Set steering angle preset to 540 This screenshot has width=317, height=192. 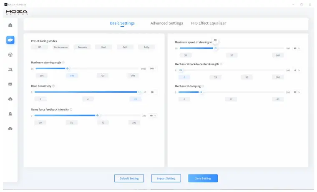coord(72,76)
